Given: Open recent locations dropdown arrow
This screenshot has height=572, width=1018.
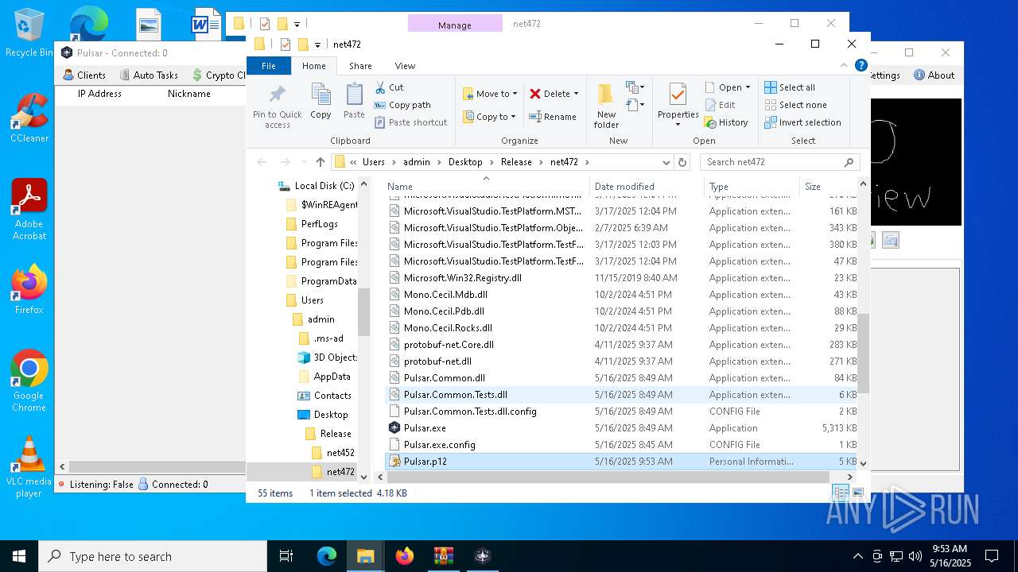Looking at the screenshot, I should [x=305, y=162].
